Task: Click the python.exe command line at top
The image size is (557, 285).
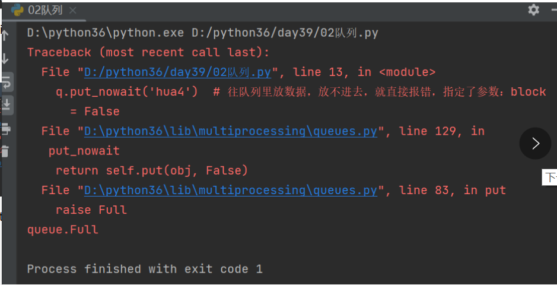Action: pyautogui.click(x=202, y=33)
